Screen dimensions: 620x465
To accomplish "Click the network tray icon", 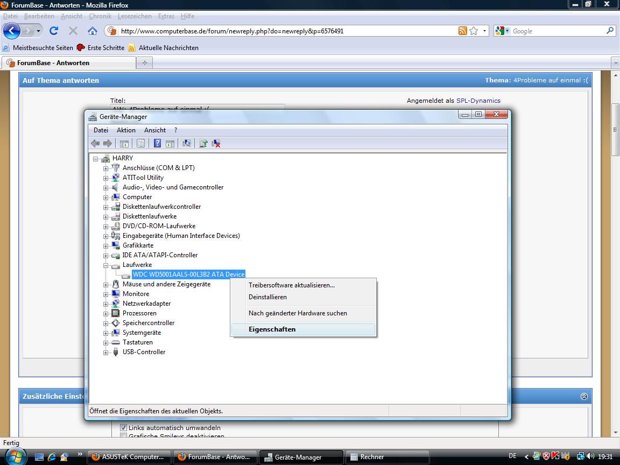I will 581,456.
